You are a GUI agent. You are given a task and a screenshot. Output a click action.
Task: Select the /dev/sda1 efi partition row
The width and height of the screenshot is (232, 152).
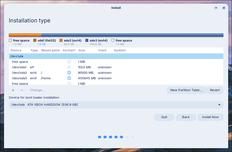pos(116,67)
